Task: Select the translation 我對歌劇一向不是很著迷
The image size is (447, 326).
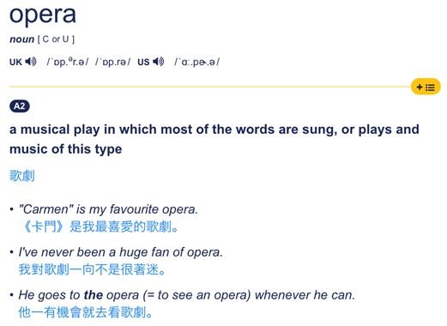Action: 92,269
